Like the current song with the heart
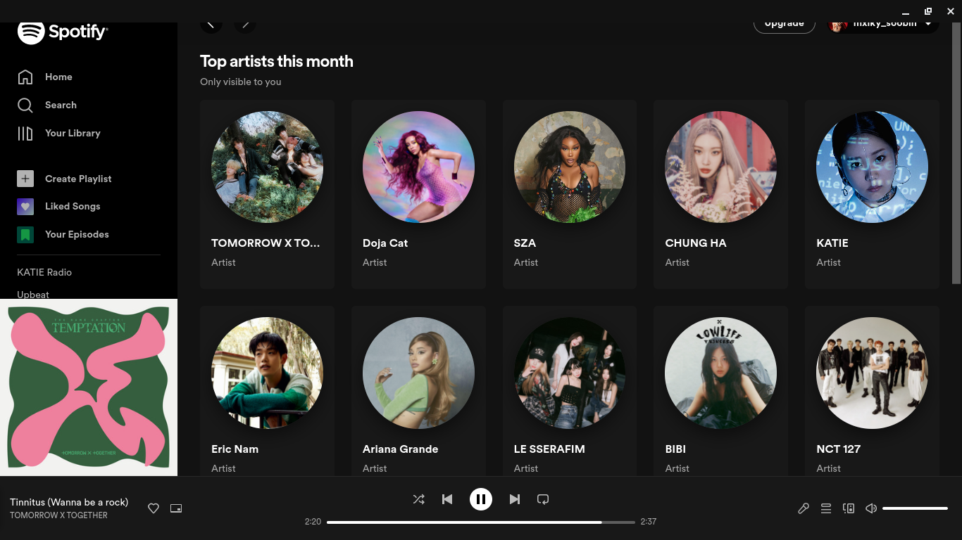Screen dimensions: 962x540 (154, 508)
